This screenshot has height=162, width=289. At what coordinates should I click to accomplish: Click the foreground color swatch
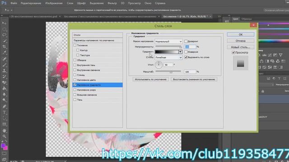click(x=3, y=146)
